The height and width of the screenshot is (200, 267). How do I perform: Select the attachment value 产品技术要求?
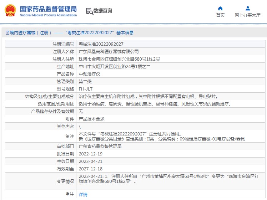[x=92, y=119]
